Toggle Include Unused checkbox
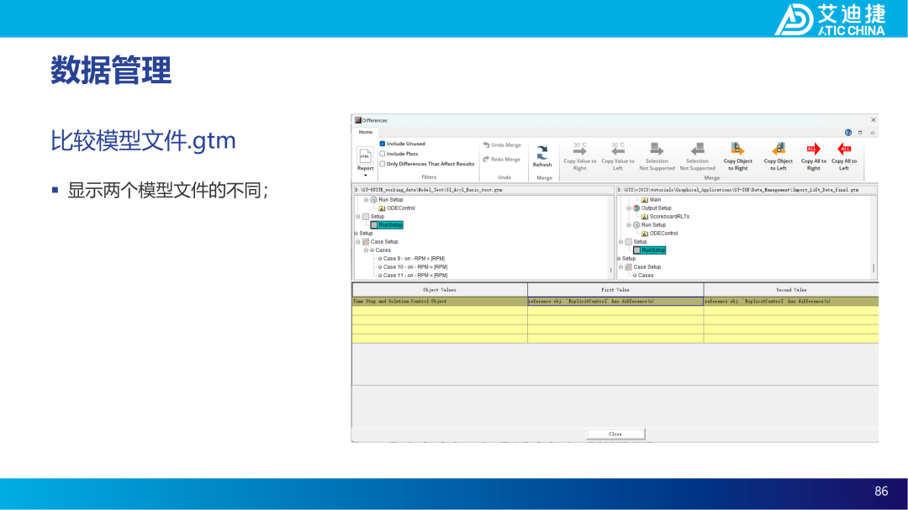 tap(383, 144)
